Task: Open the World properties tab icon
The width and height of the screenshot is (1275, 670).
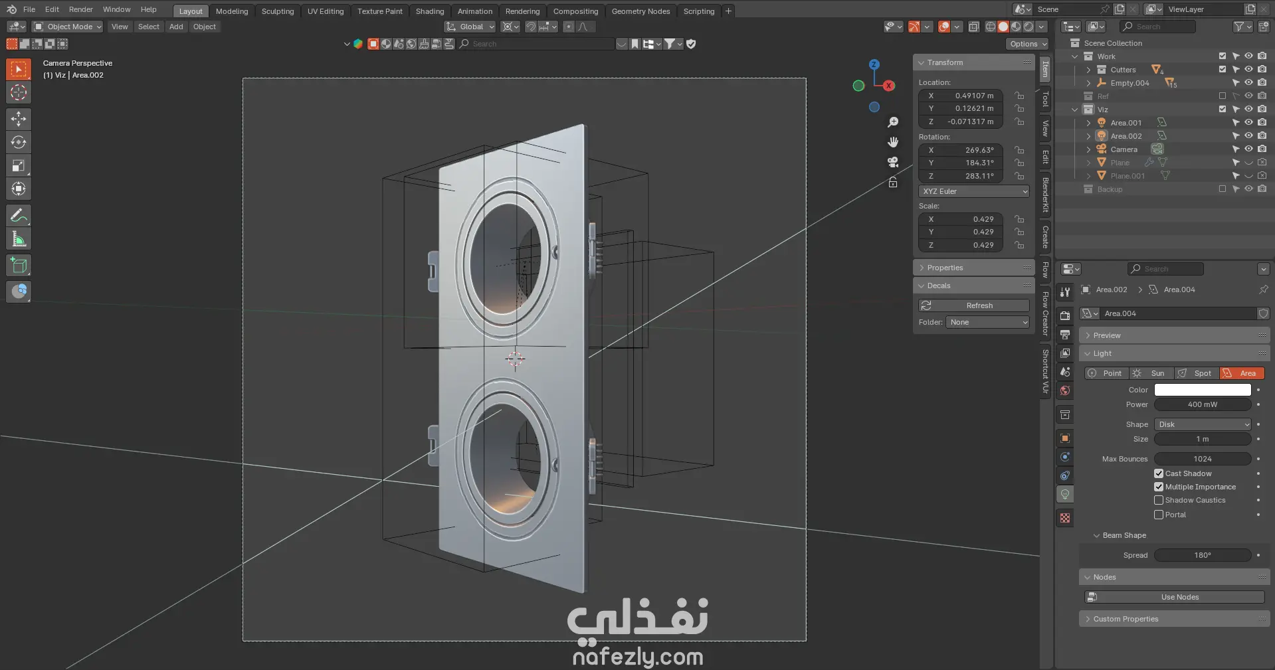Action: [1065, 390]
